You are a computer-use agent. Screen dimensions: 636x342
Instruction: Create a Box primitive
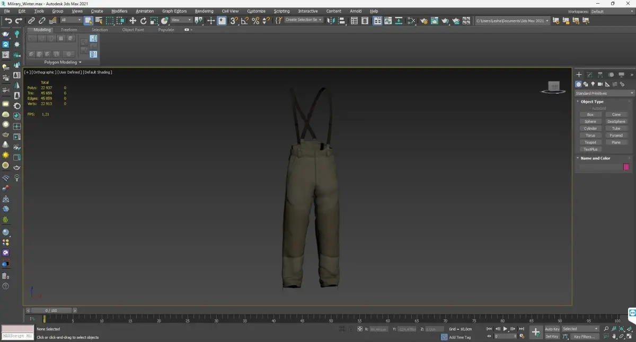click(590, 114)
